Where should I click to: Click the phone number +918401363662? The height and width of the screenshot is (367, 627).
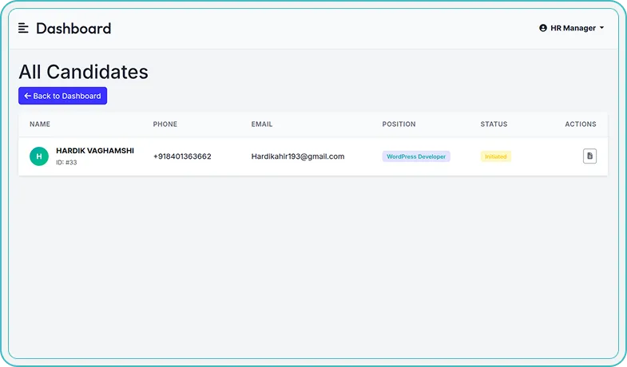tap(182, 156)
